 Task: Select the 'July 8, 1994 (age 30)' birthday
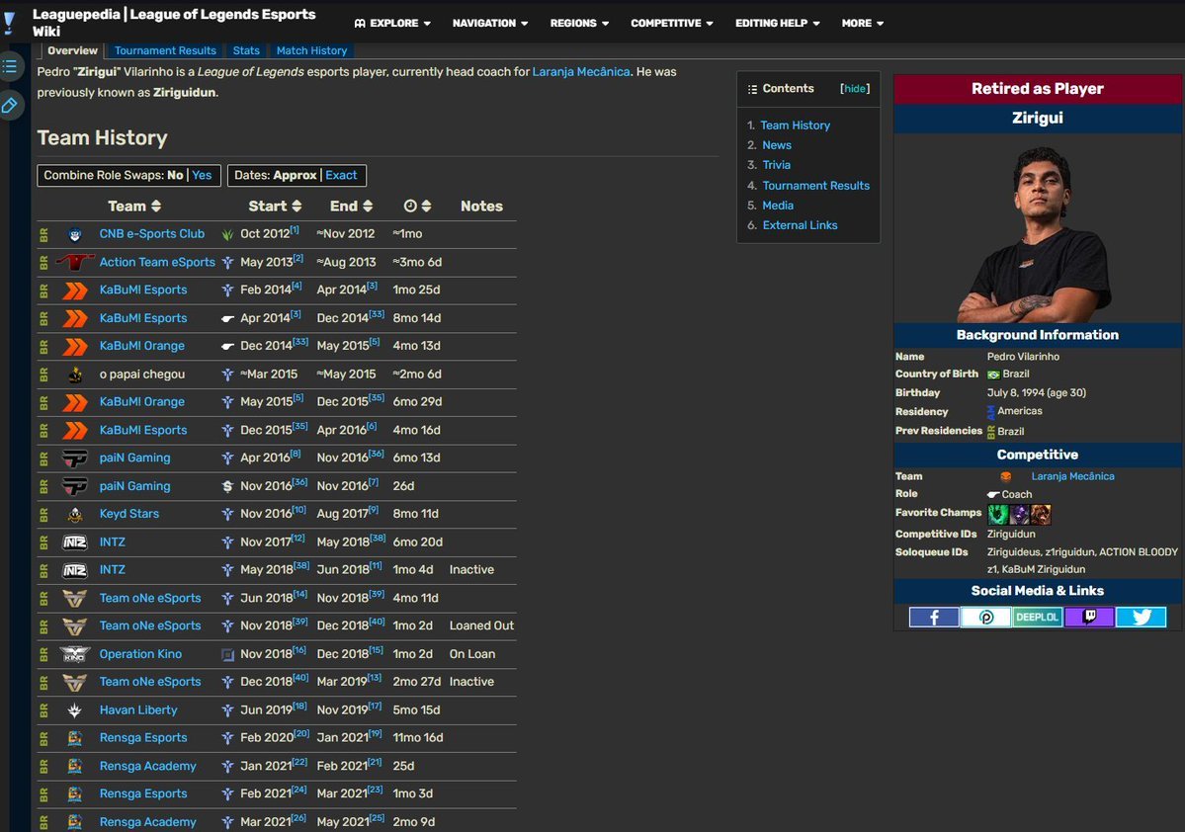pos(1036,393)
